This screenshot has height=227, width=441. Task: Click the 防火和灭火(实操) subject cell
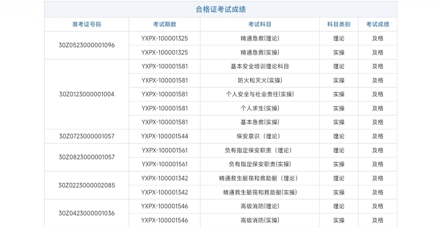pyautogui.click(x=260, y=80)
